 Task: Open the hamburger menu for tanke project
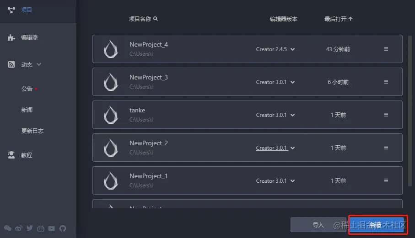(386, 115)
